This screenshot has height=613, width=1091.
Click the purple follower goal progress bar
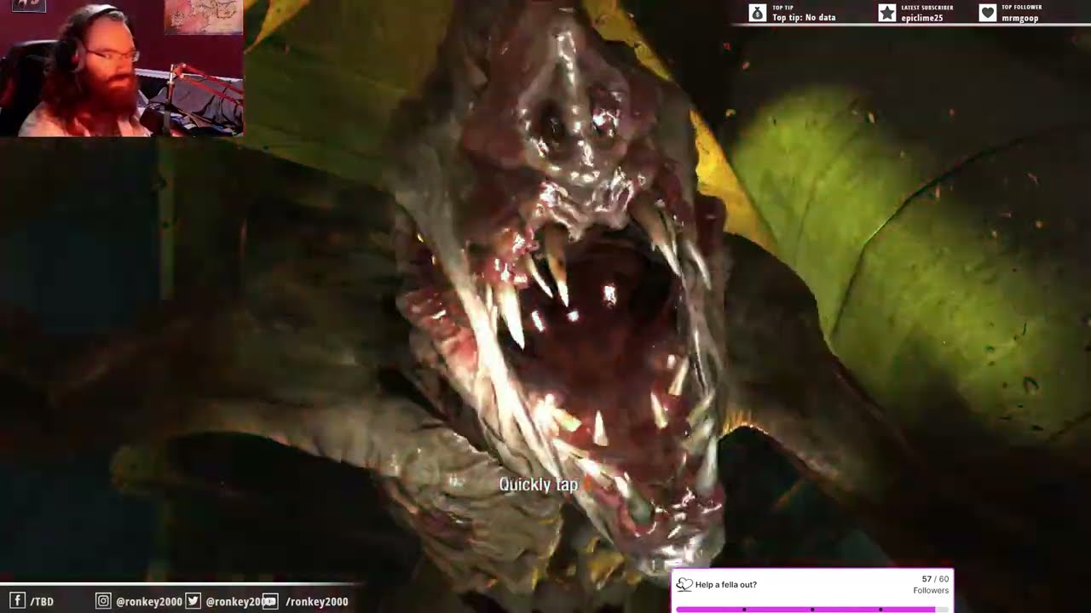[x=811, y=610]
